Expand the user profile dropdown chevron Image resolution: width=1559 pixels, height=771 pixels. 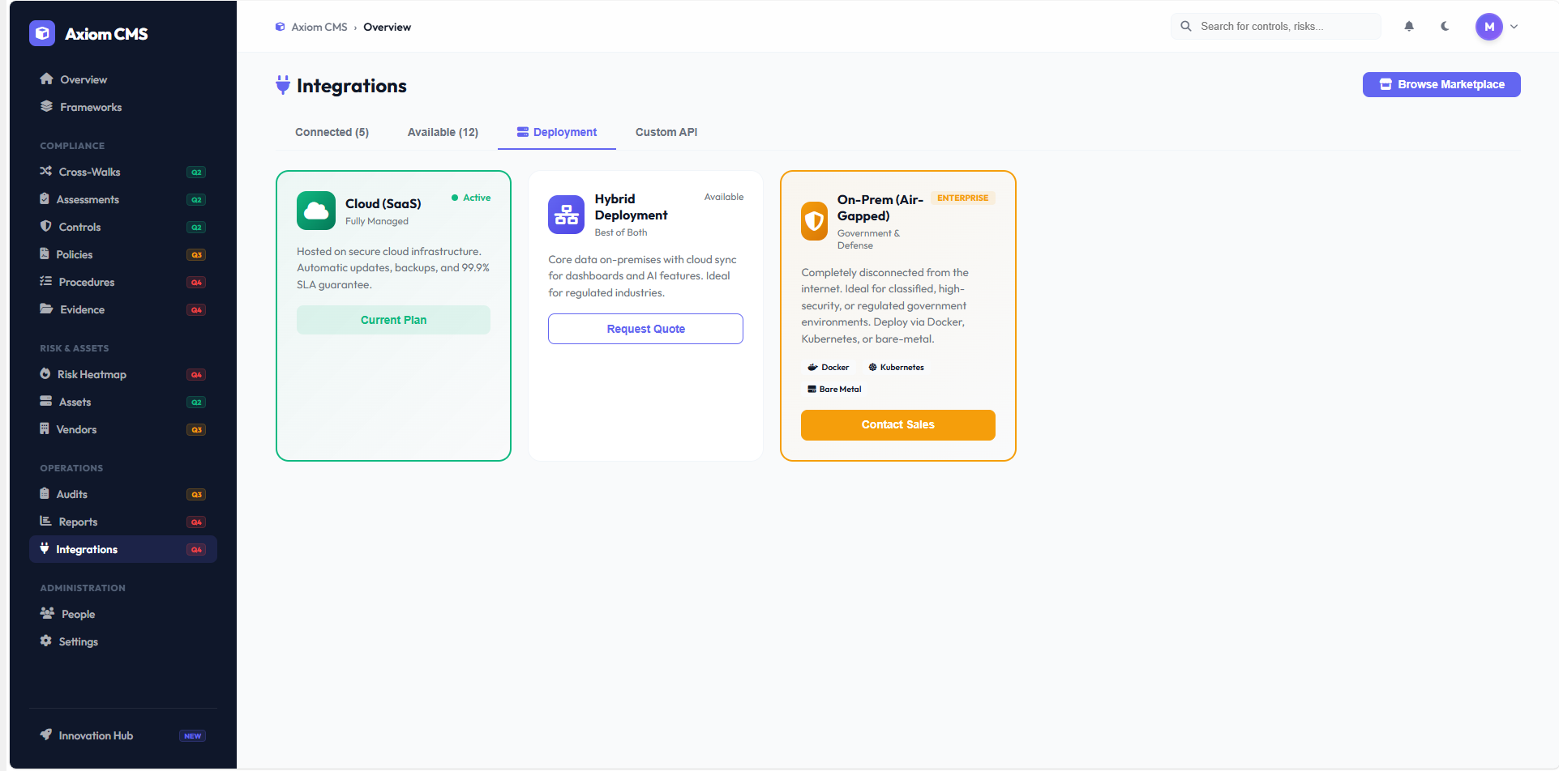click(x=1514, y=27)
